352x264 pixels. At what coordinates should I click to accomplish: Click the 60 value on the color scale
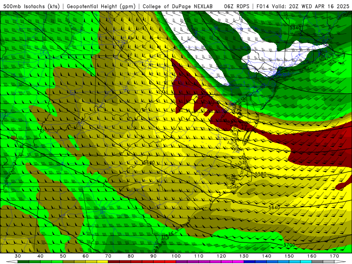coord(85,256)
